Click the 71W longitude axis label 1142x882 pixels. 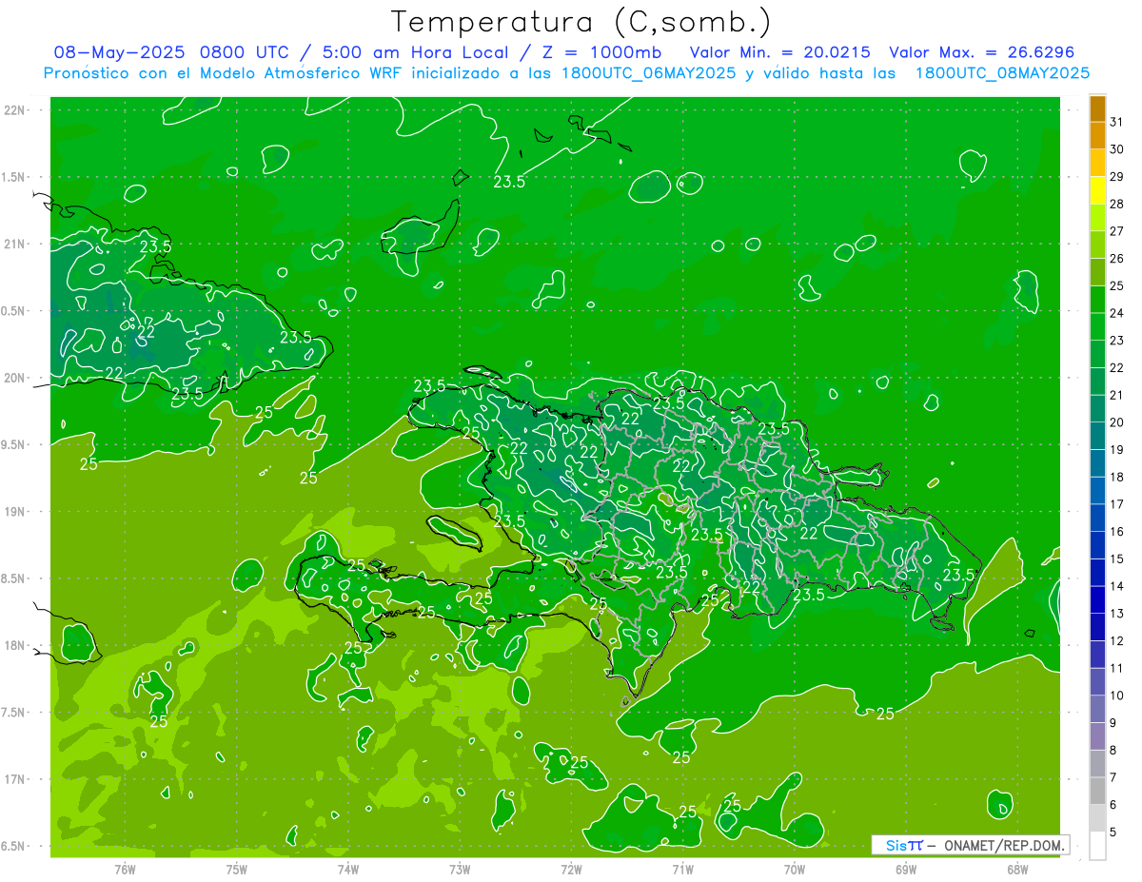682,869
